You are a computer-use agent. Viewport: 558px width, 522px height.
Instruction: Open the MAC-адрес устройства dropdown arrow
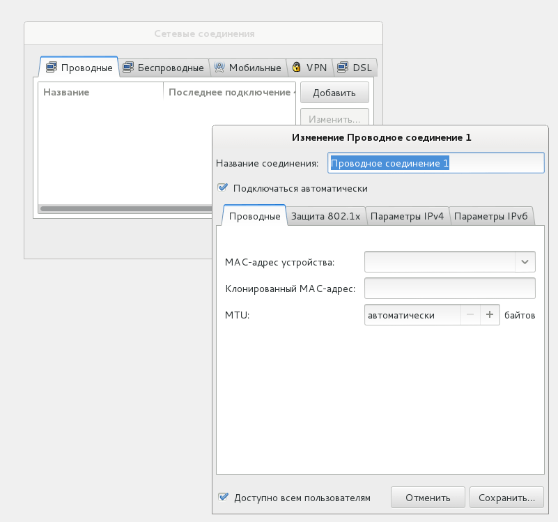(525, 262)
